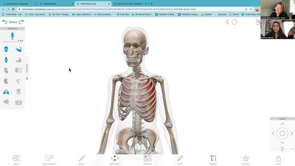
Task: Open the VB Tools Gate bookmark
Action: tap(122, 14)
